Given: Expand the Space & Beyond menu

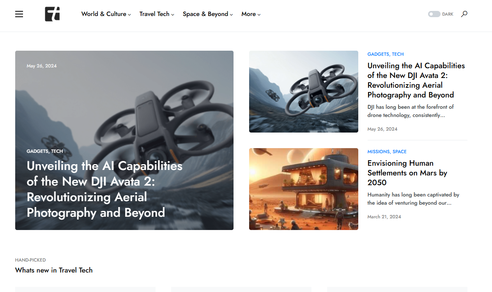Looking at the screenshot, I should tap(205, 14).
